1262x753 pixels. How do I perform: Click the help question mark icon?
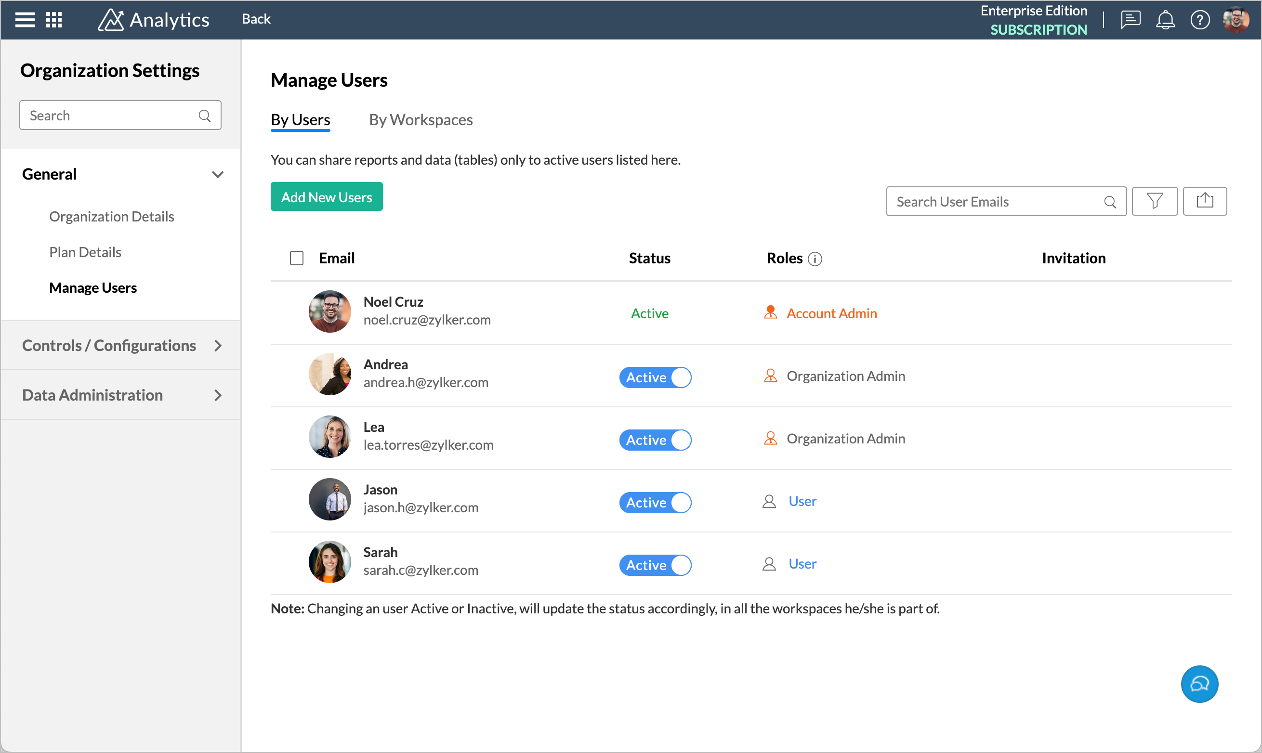(x=1199, y=20)
